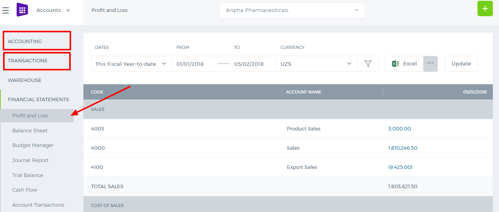Click the To date field 05/02/2018
Viewport: 499px width, 212px height.
point(249,64)
